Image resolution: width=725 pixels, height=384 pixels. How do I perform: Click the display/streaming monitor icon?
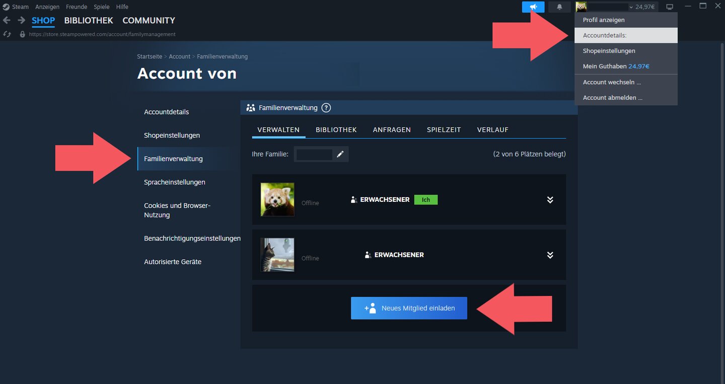pos(670,7)
